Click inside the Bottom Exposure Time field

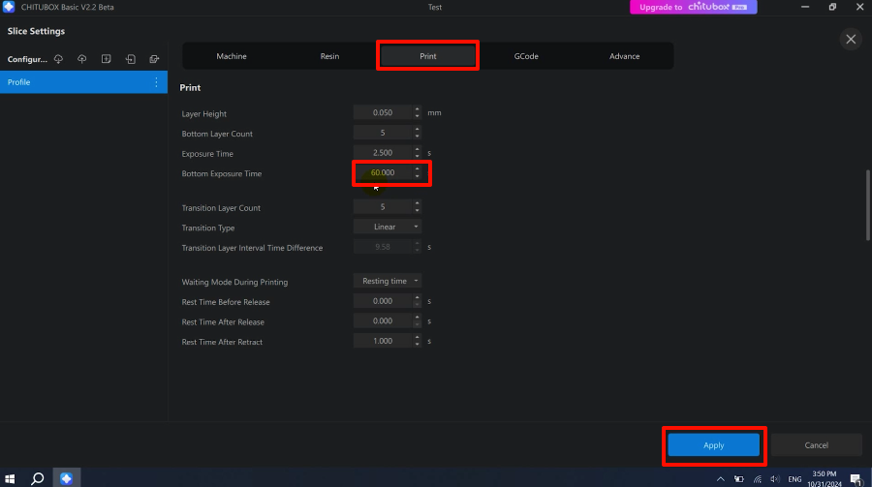tap(383, 173)
